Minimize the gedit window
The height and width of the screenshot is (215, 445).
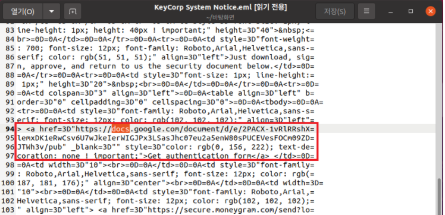[391, 12]
